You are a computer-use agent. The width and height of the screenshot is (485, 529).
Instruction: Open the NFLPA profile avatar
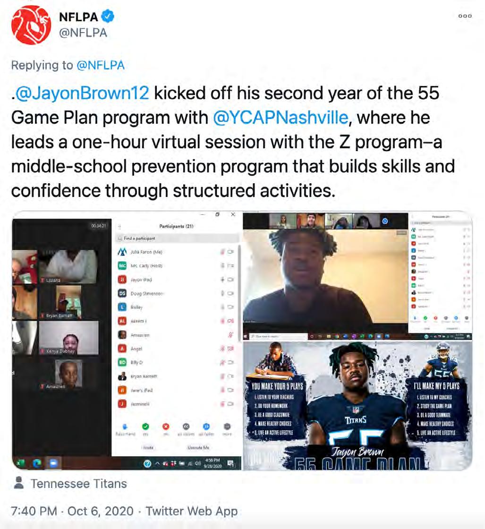(31, 25)
